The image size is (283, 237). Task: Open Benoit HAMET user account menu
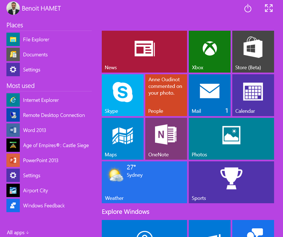(34, 8)
